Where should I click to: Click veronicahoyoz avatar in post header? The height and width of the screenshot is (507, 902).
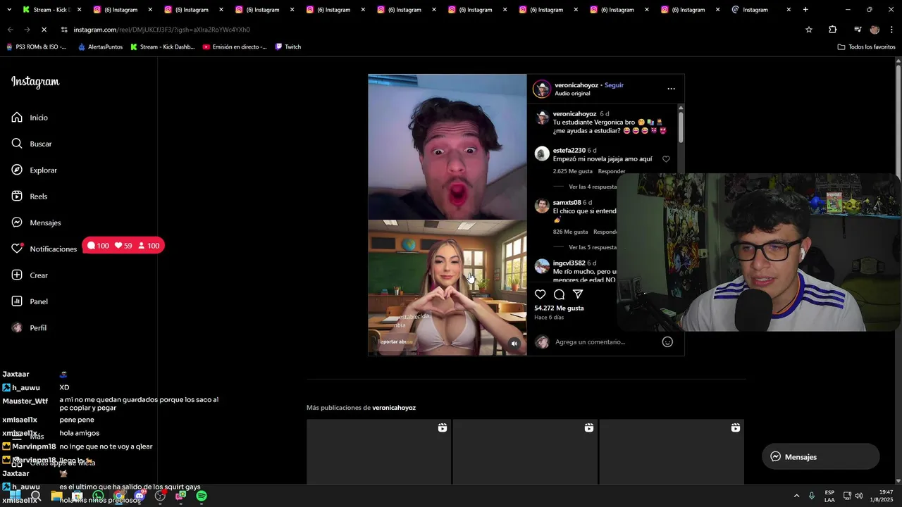click(x=542, y=89)
